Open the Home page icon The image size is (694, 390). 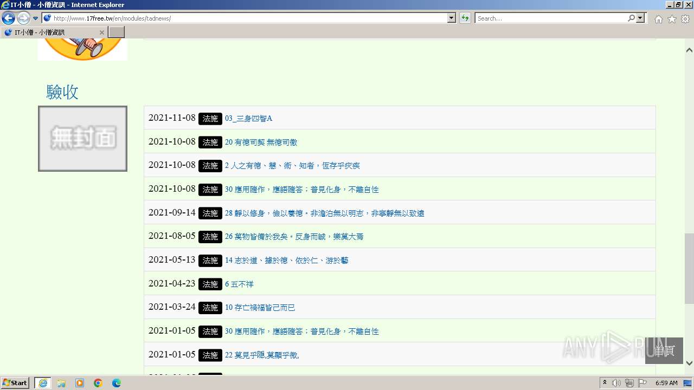(658, 19)
